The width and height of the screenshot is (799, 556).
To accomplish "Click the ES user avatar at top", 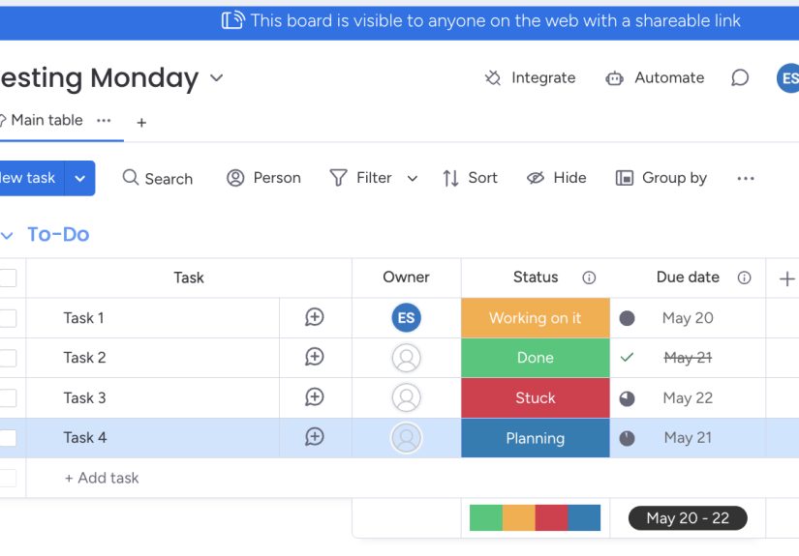I will [x=788, y=77].
